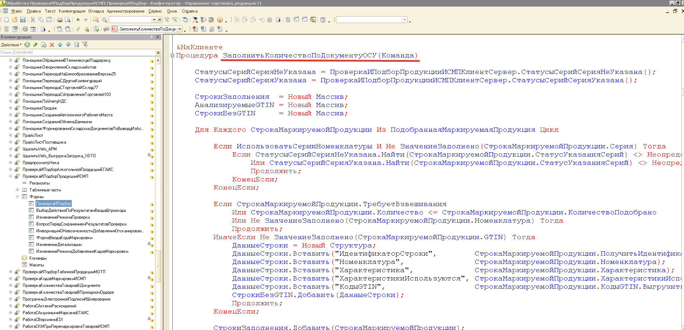Open the Конфигурация menu

pos(72,11)
